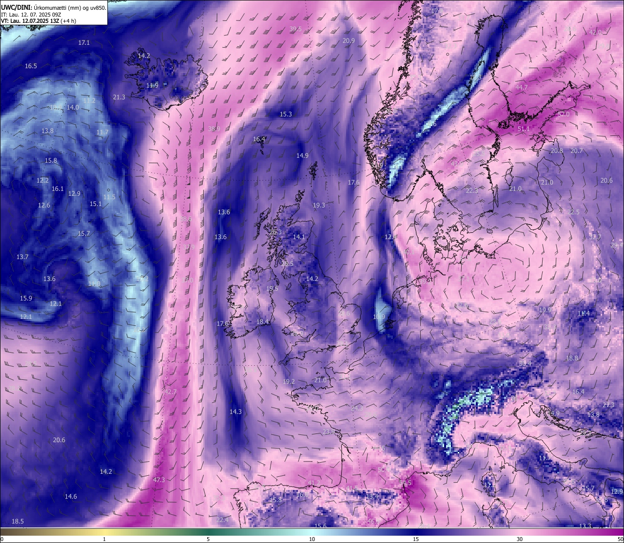Click the 19.2 value off Brittany
The height and width of the screenshot is (543, 624).
point(289,382)
